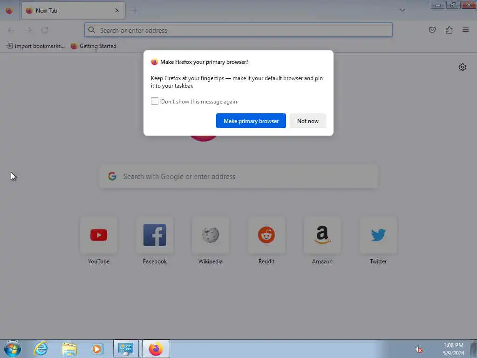Expand the List all tabs chevron

click(x=402, y=10)
